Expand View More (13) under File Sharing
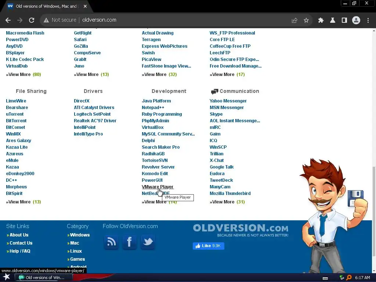 (x=23, y=202)
